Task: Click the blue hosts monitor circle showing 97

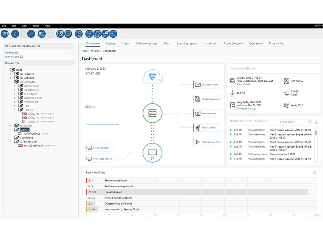Action: click(x=152, y=152)
